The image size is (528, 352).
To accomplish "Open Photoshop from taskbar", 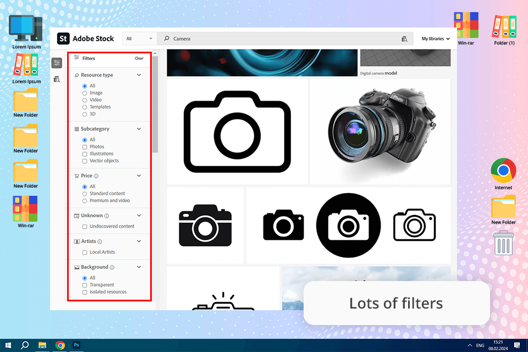I will point(76,345).
